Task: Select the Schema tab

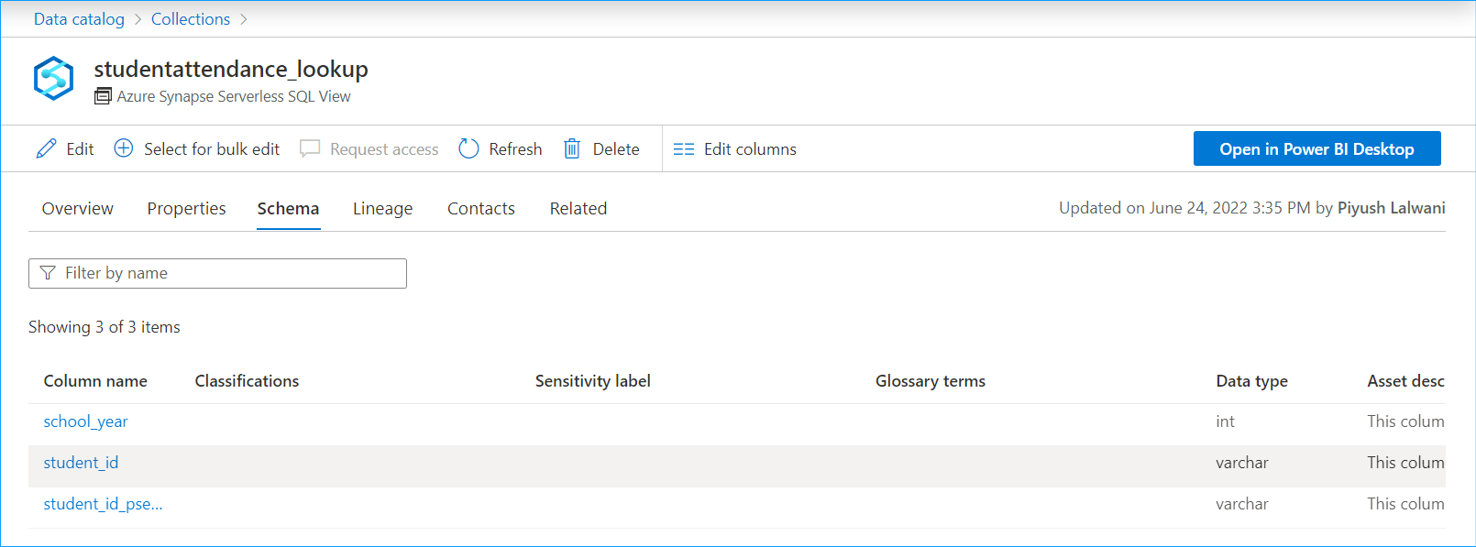Action: point(288,208)
